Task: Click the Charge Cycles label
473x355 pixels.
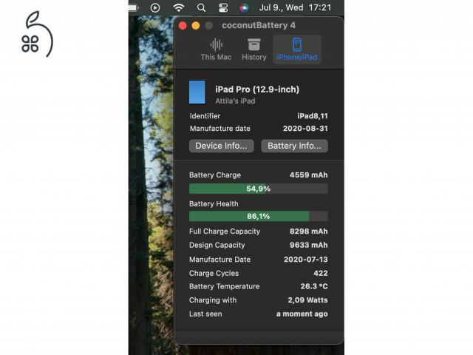Action: [214, 274]
